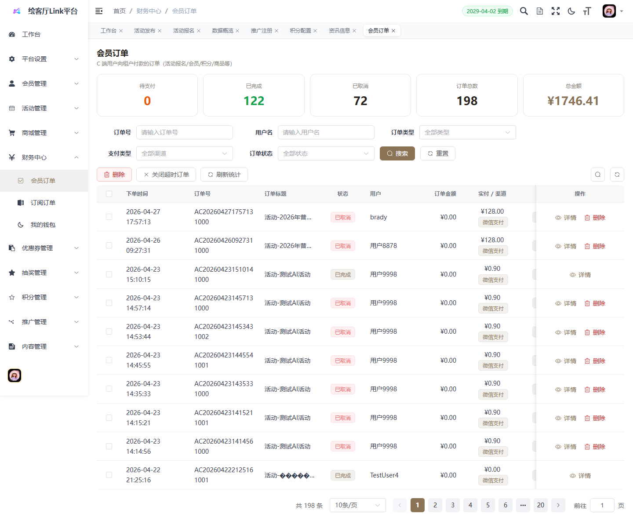The width and height of the screenshot is (633, 521).
Task: Open the 订单类型 dropdown
Action: [467, 132]
